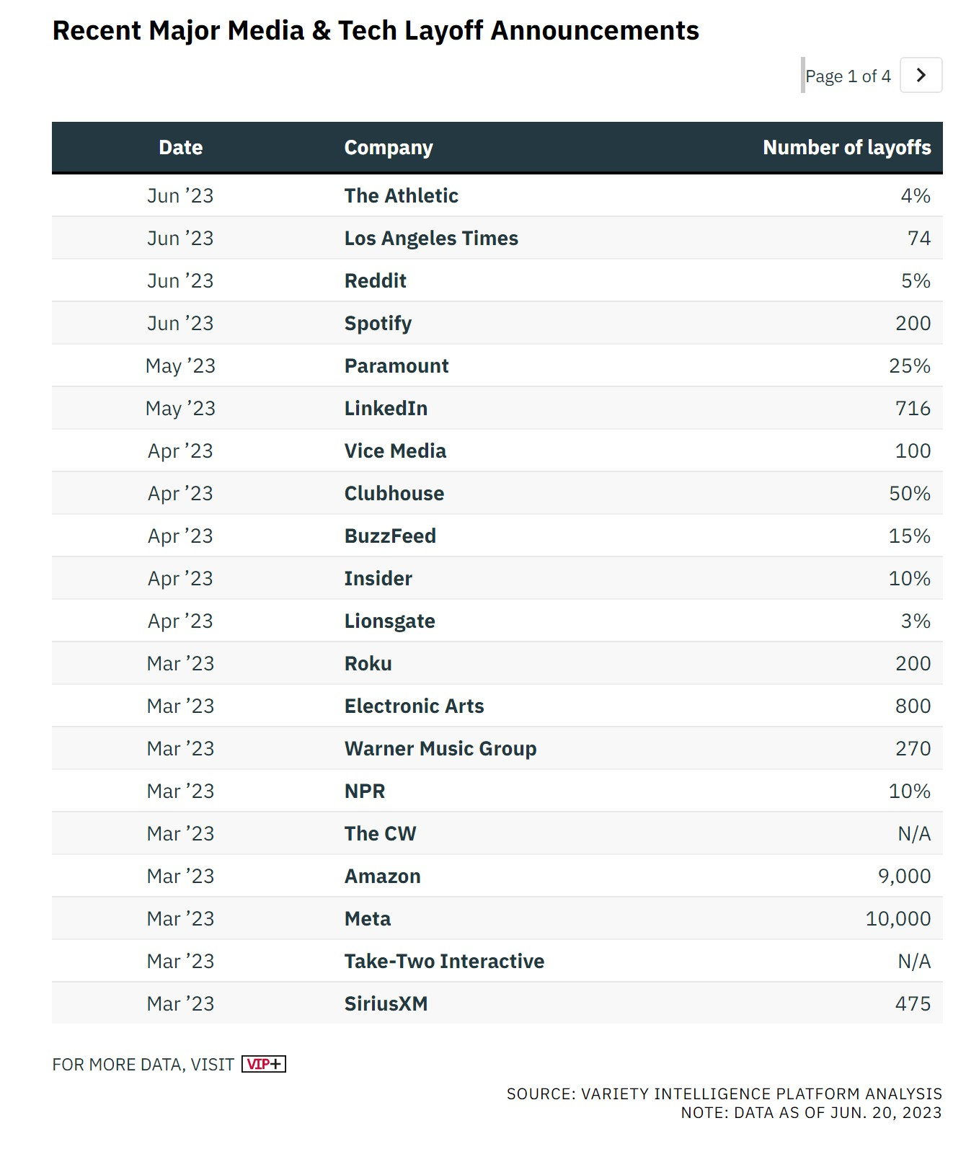Sort by Company column header
966x1149 pixels.
tap(389, 148)
